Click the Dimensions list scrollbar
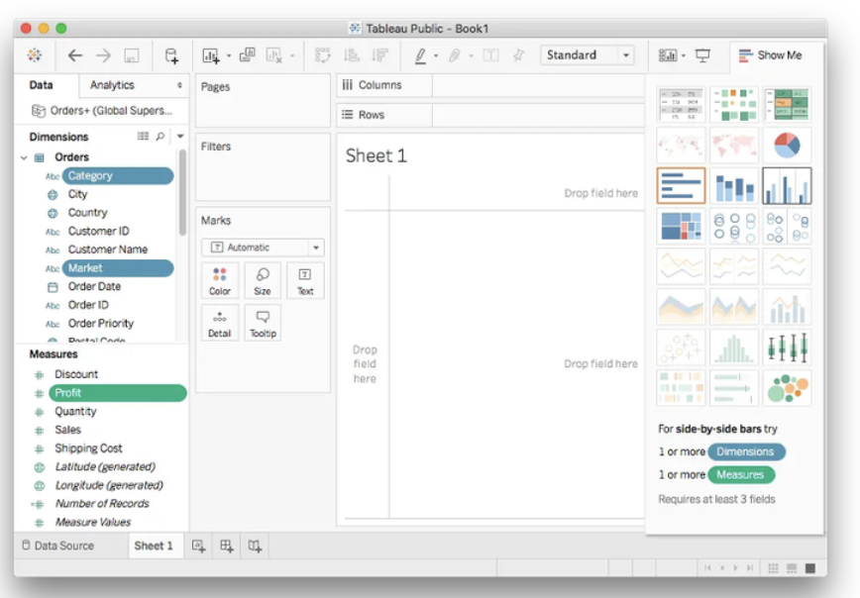The width and height of the screenshot is (860, 598). pos(182,192)
